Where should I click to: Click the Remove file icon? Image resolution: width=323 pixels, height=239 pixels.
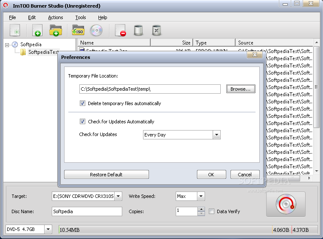coord(121,31)
